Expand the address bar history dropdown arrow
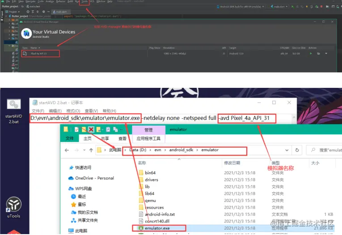 (287, 150)
